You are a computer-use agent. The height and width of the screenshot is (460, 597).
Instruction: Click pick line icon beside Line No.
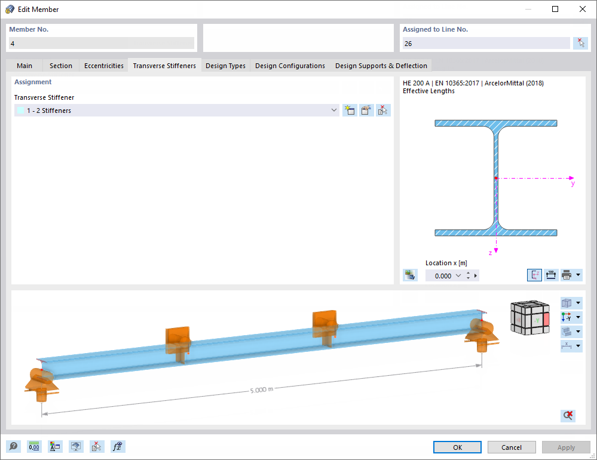tap(580, 43)
